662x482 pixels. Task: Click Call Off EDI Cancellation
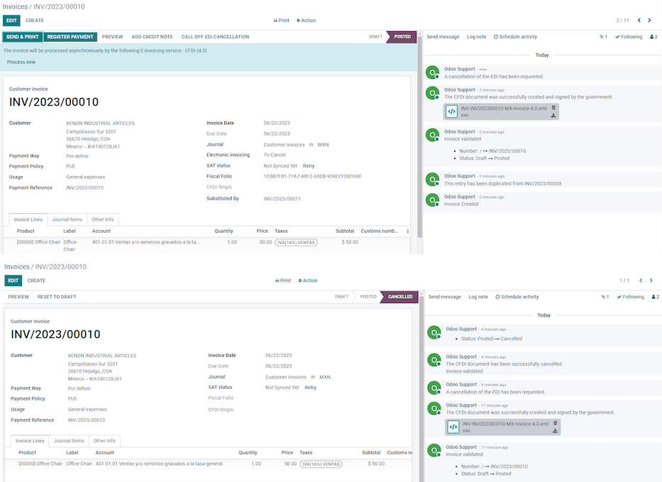click(215, 37)
